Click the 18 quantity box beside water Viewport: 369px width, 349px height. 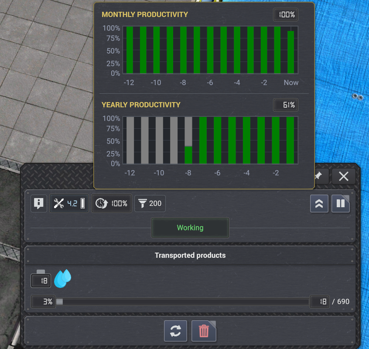41,281
